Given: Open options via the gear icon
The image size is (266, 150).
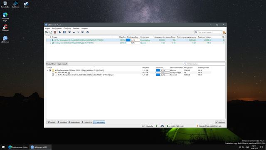Looking at the screenshot, I should click(x=88, y=32).
